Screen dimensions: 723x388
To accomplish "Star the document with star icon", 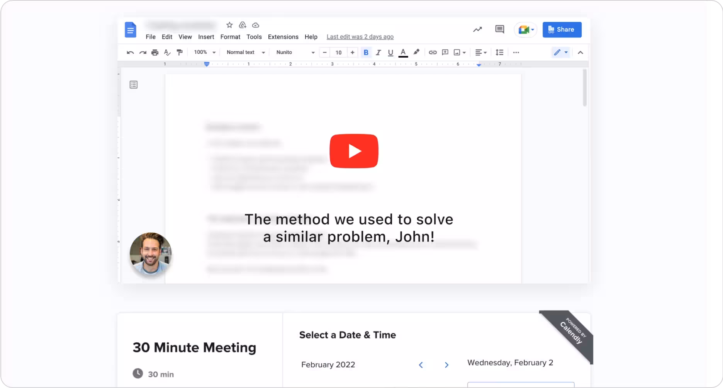I will (x=229, y=25).
